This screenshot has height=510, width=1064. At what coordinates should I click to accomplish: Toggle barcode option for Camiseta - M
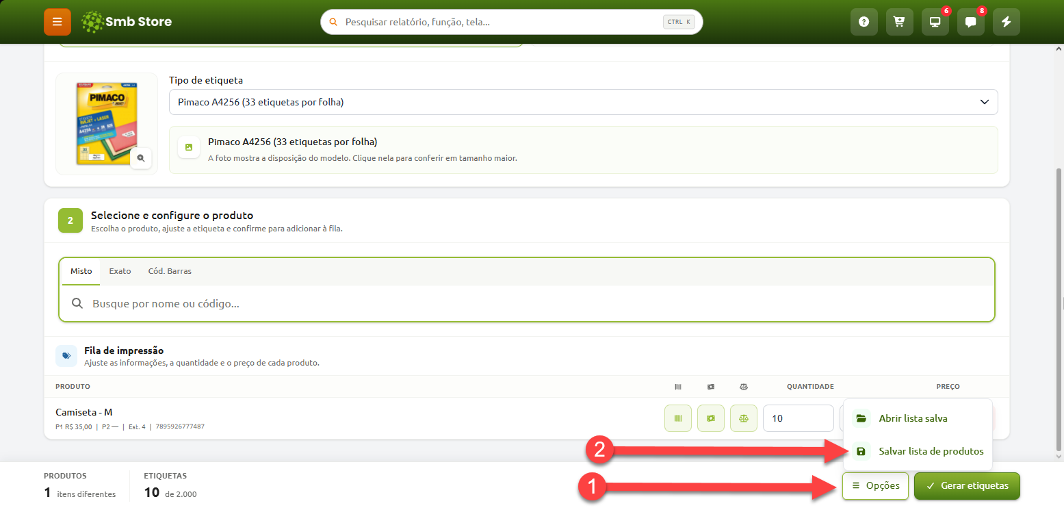click(678, 418)
